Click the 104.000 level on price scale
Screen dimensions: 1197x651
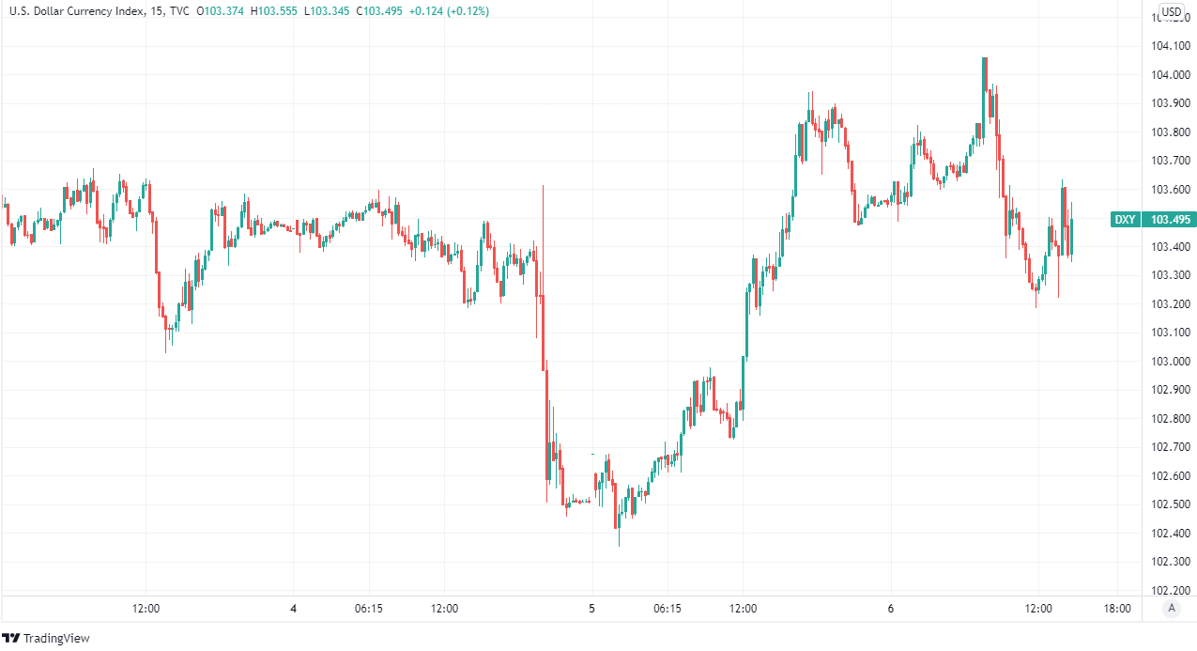click(x=1171, y=75)
